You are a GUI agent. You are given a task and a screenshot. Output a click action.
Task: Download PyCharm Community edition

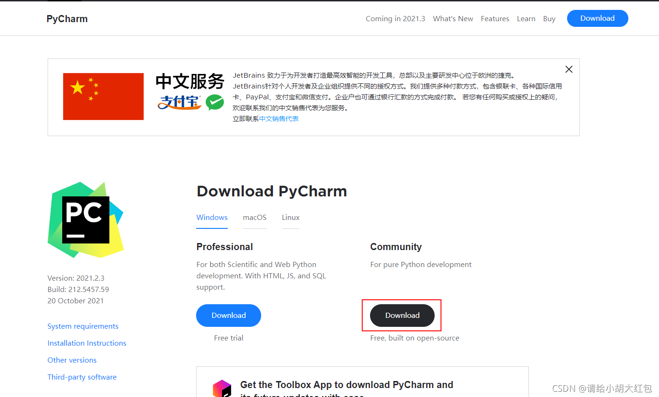coord(402,315)
